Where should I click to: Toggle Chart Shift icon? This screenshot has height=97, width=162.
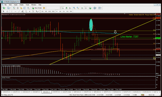click(x=86, y=8)
